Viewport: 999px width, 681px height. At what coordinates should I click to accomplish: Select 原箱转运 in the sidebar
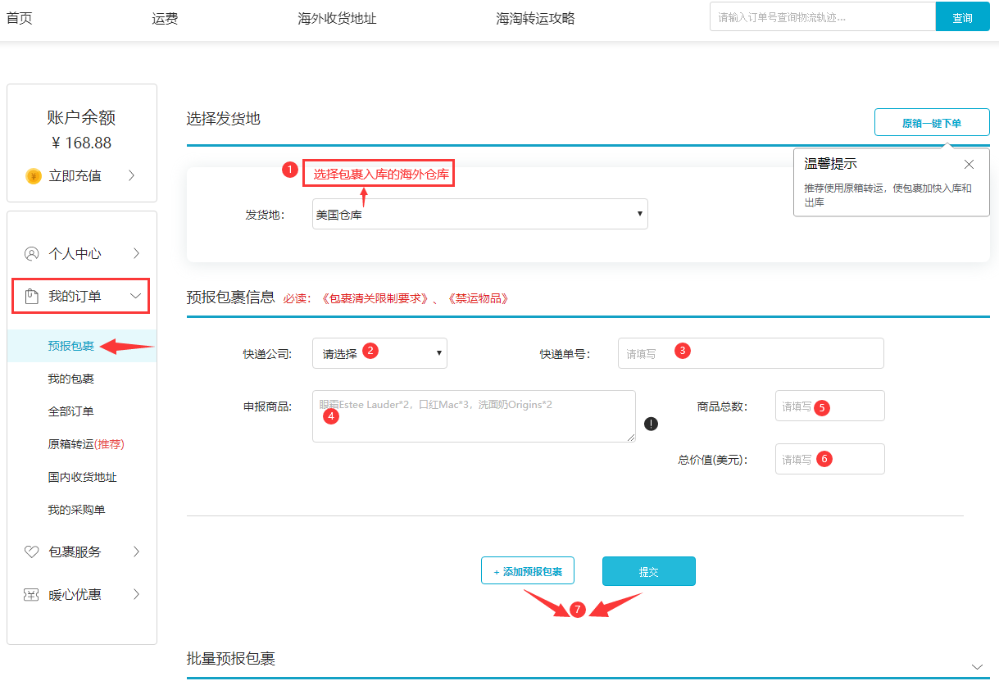pos(85,444)
